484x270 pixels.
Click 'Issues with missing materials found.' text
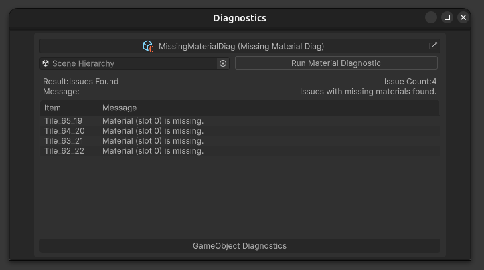[368, 92]
